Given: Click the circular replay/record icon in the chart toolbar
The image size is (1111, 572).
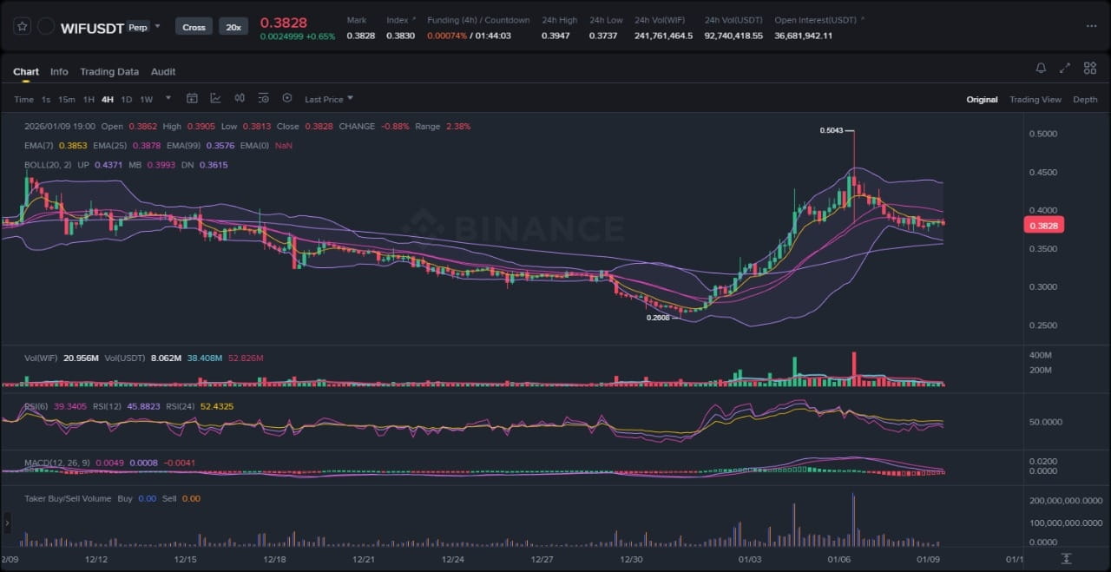Looking at the screenshot, I should pyautogui.click(x=287, y=98).
